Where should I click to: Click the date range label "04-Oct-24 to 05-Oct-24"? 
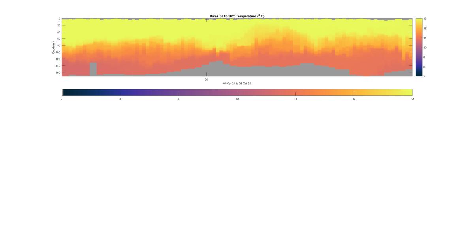[237, 84]
